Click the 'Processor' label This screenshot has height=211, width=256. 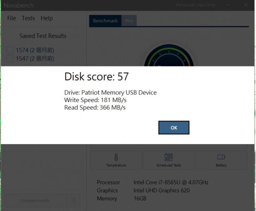[x=108, y=182]
